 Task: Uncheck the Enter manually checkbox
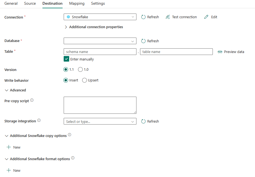tap(66, 59)
